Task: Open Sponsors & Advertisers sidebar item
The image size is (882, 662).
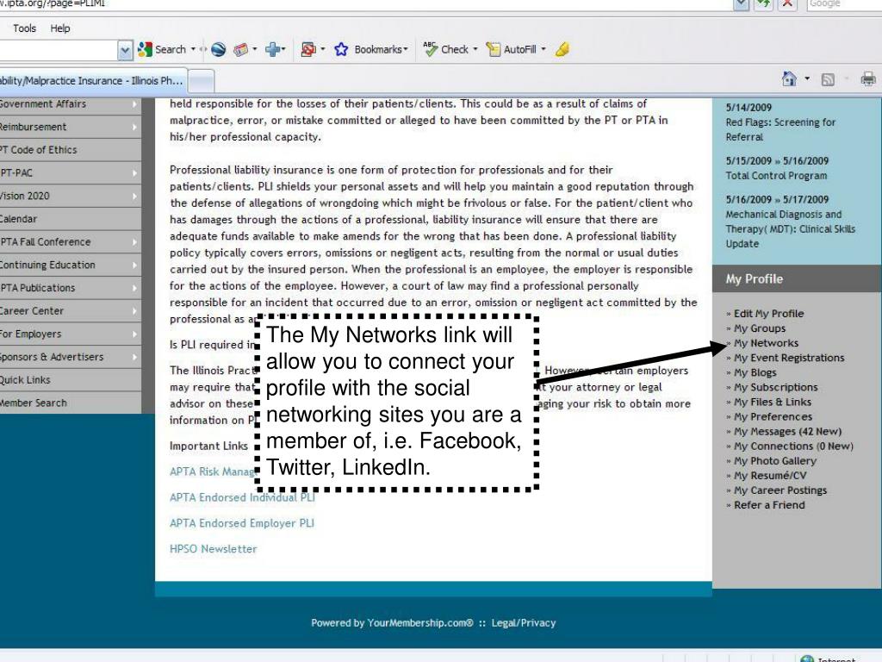Action: 71,357
